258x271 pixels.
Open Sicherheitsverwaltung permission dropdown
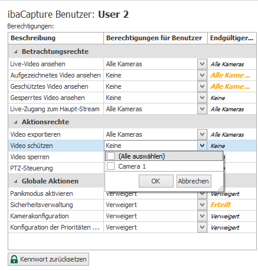click(202, 205)
